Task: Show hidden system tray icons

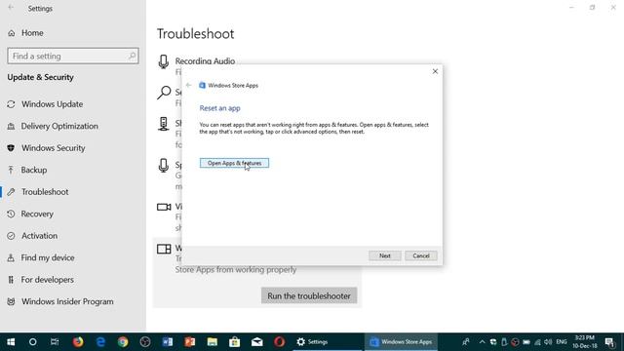Action: (x=482, y=342)
